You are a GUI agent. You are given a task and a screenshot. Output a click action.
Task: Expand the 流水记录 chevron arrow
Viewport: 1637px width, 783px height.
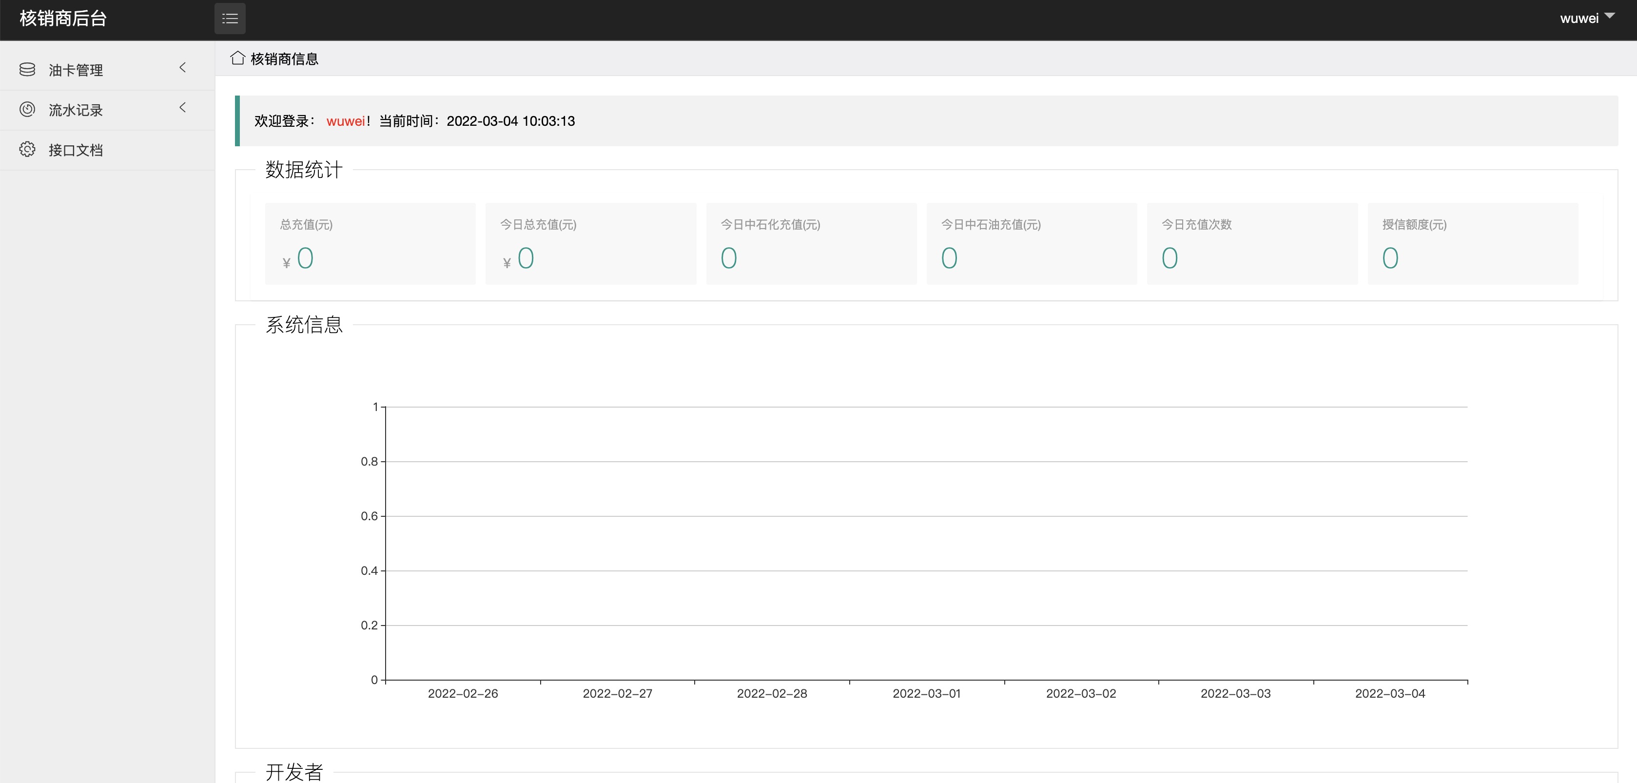(x=183, y=107)
